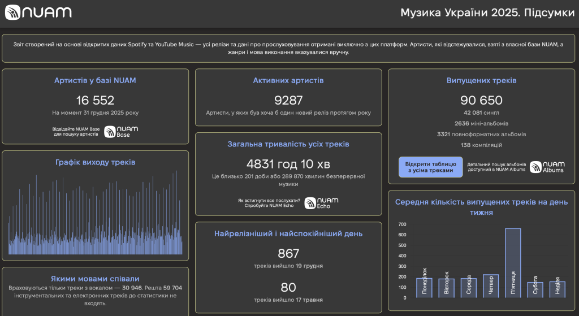Select the Вівторок bar in weekday chart

[446, 288]
